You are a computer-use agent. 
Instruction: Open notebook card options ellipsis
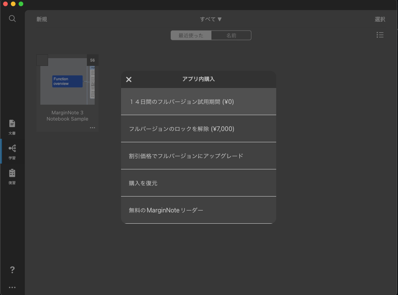(92, 128)
